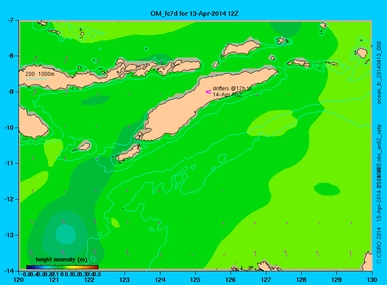Click longitude label '128'
387x285 pixels.
coord(301,280)
